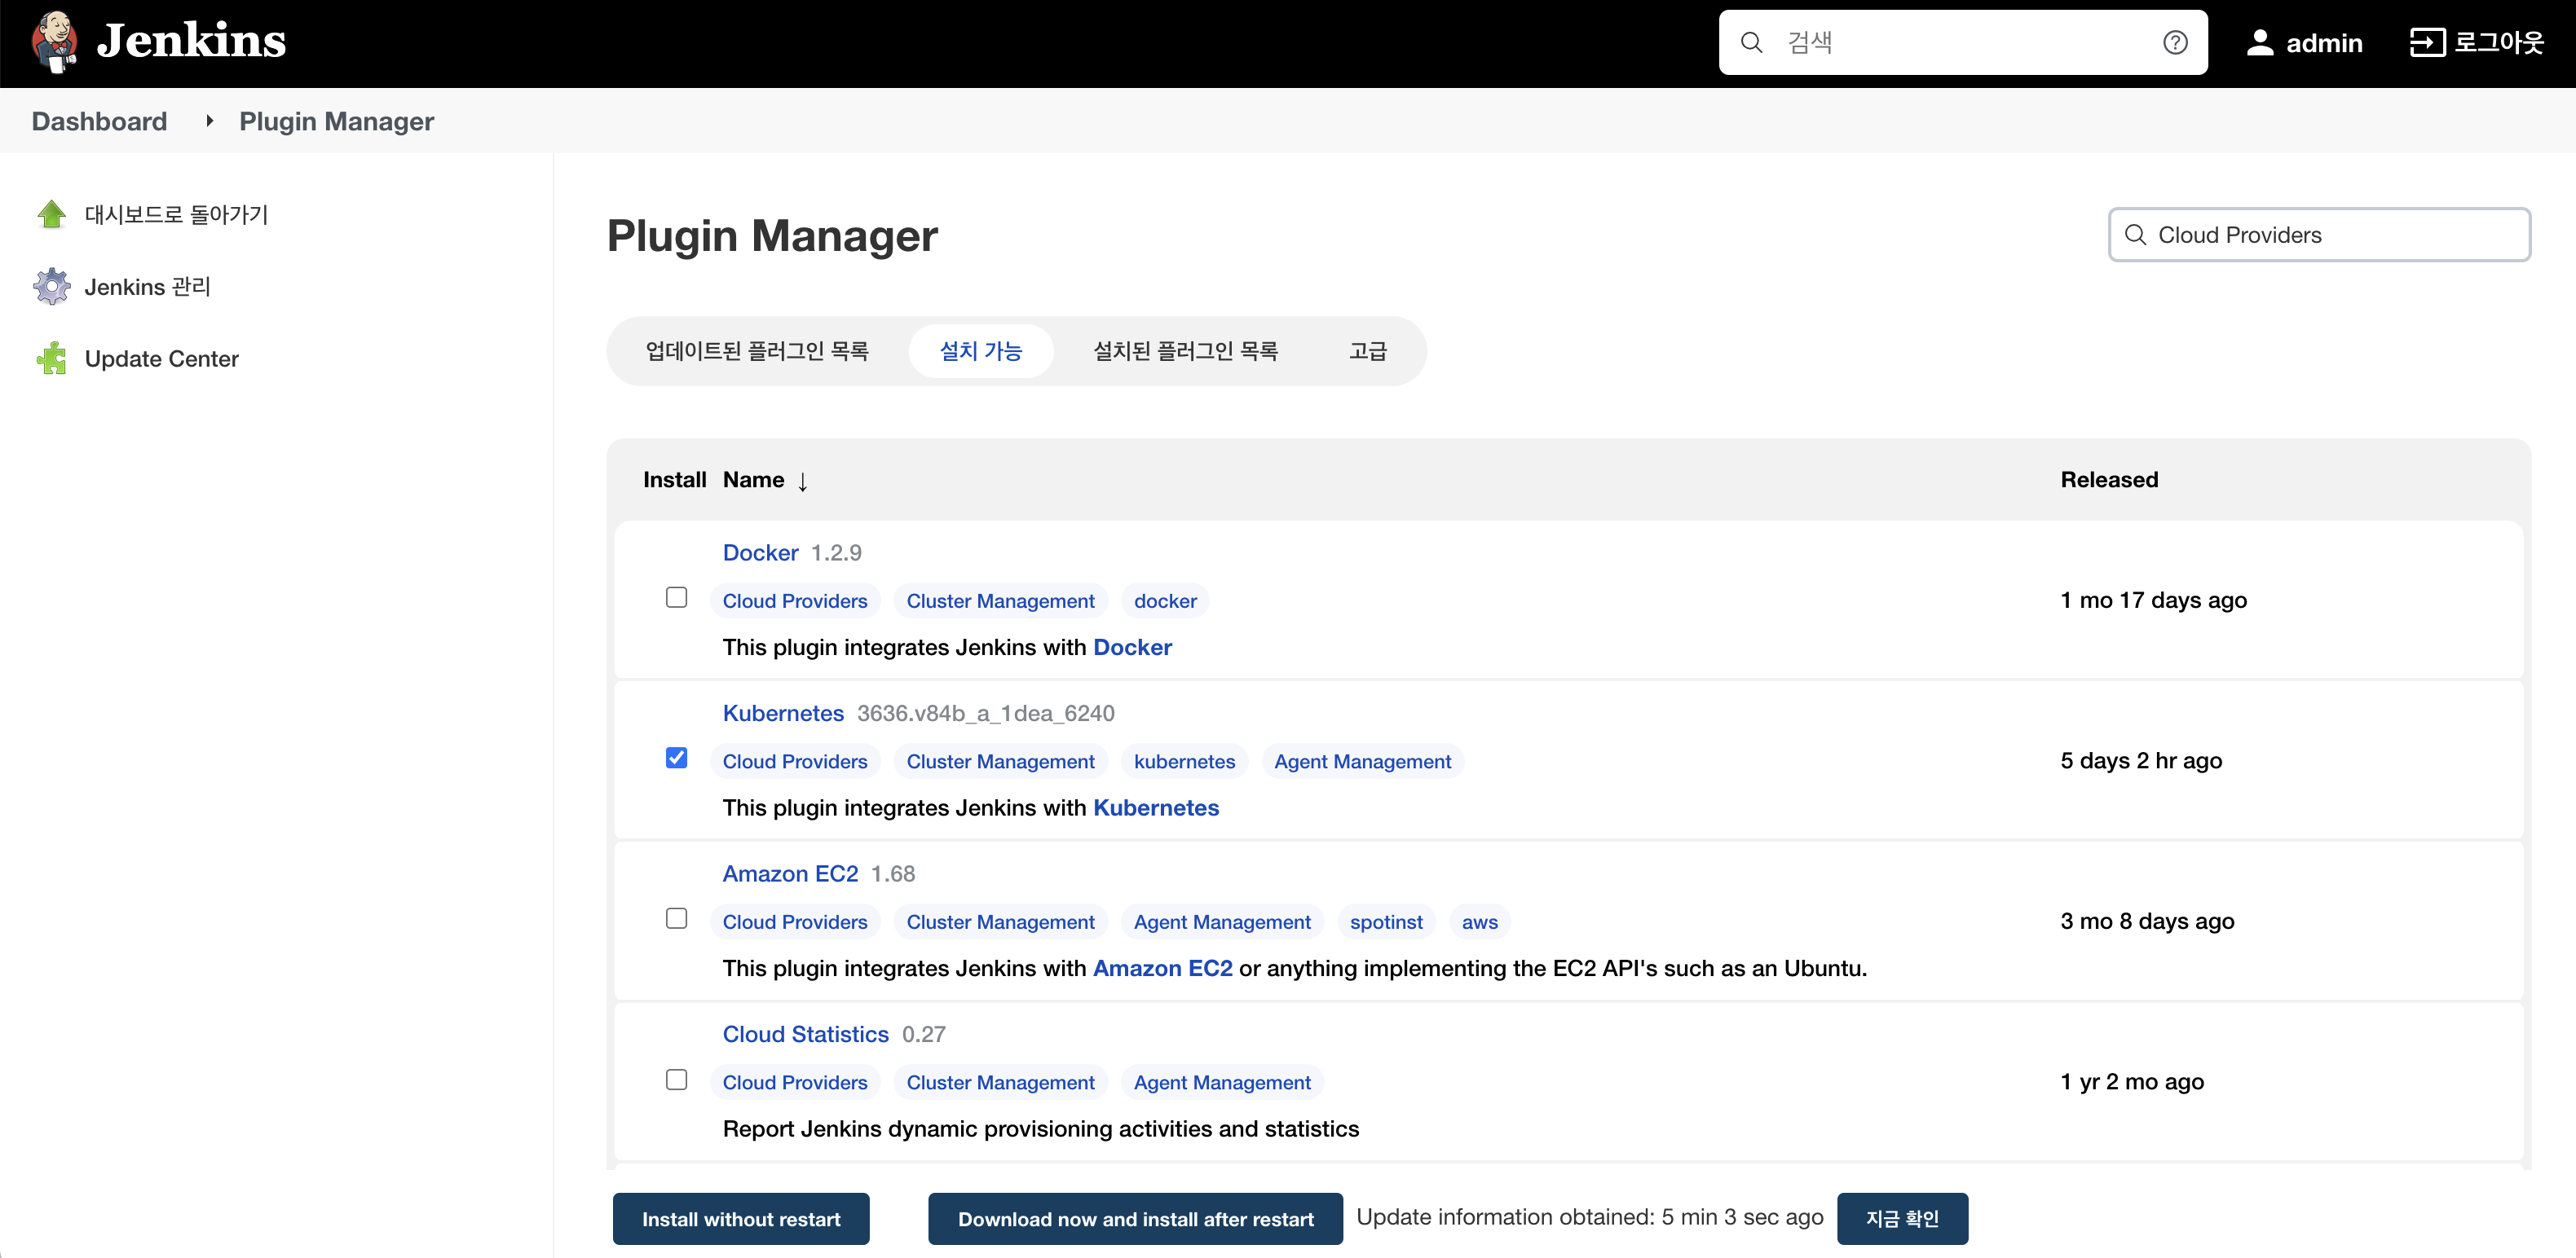This screenshot has width=2576, height=1258.
Task: Check the Amazon EC2 plugin checkbox
Action: pos(676,918)
